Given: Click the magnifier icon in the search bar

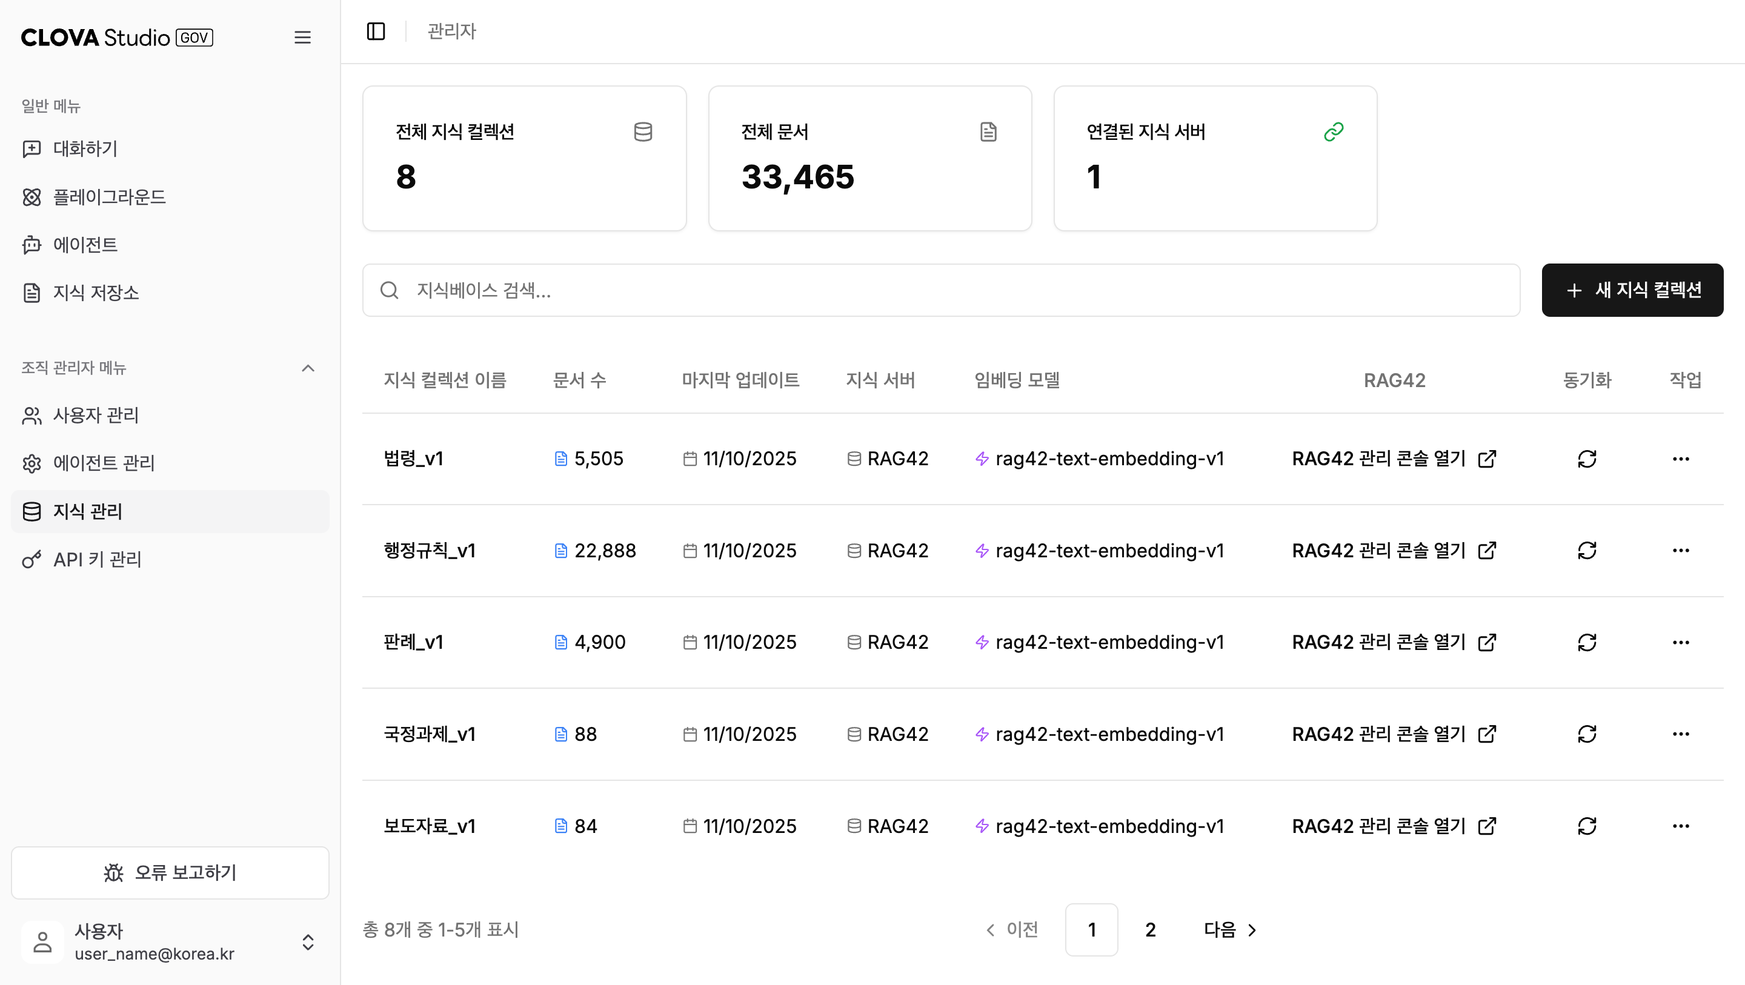Looking at the screenshot, I should click(x=390, y=290).
